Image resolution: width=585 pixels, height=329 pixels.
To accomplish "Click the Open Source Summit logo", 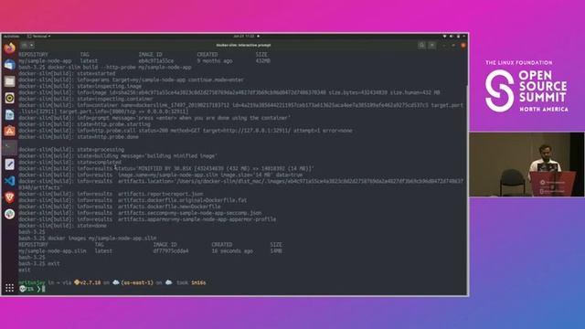I will pos(526,86).
